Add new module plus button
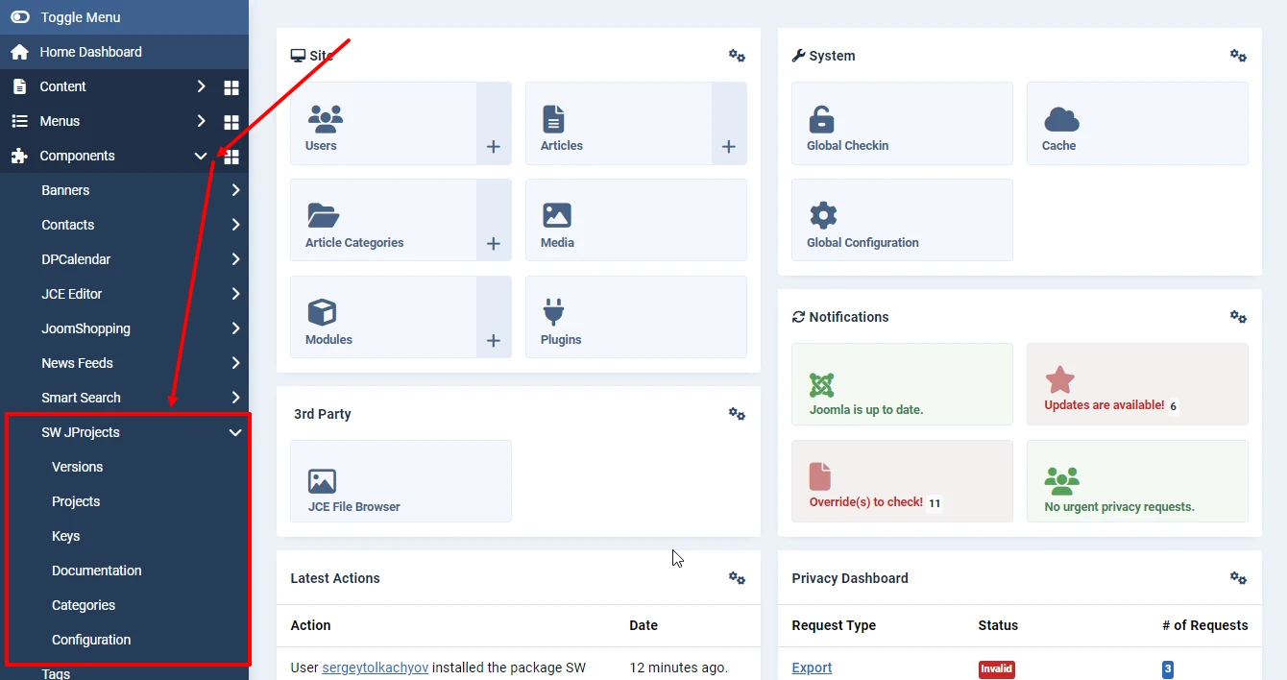Viewport: 1287px width, 680px height. pos(494,340)
